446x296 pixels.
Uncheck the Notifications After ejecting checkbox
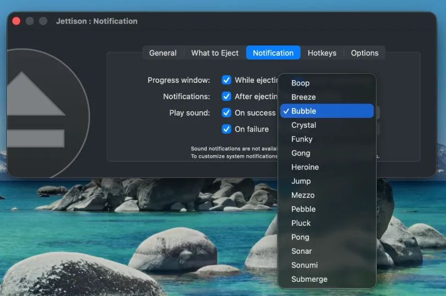tap(227, 96)
